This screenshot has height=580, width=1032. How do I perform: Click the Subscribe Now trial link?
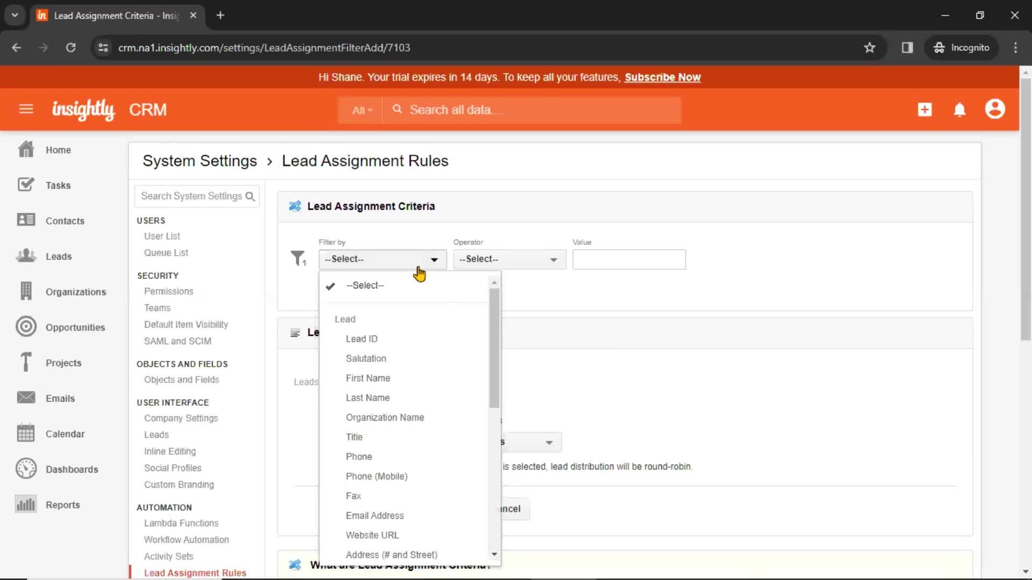(x=663, y=77)
